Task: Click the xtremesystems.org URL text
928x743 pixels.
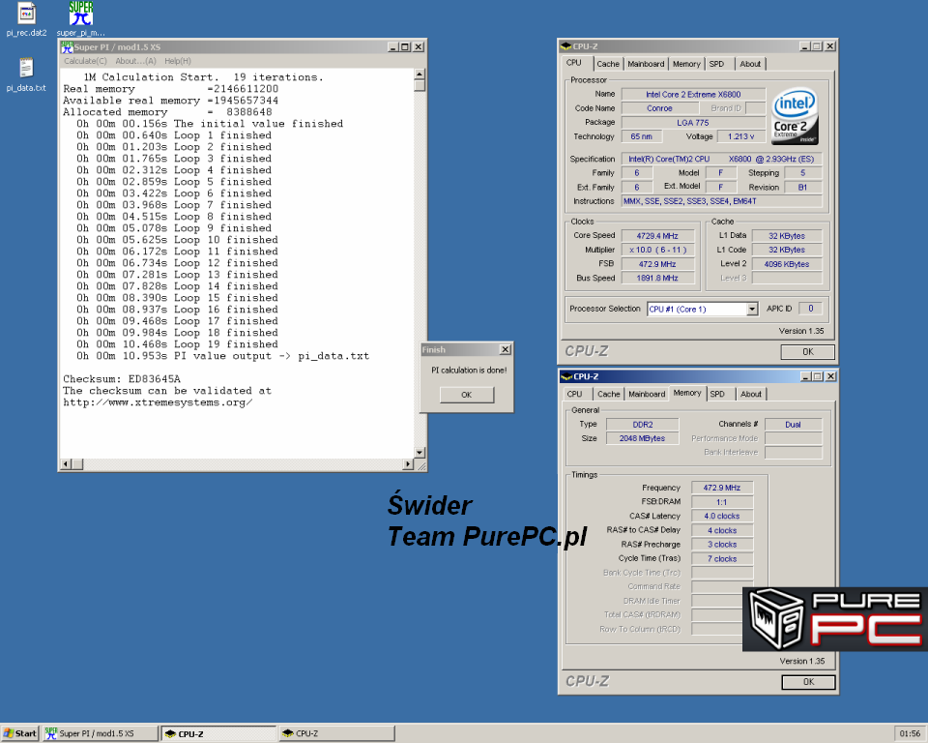Action: click(158, 402)
